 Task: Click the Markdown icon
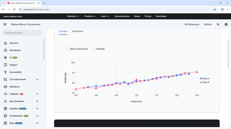click(5, 87)
